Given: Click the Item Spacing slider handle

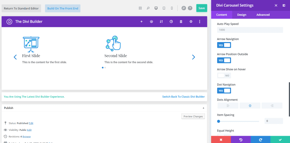Looking at the screenshot, I should [218, 121].
